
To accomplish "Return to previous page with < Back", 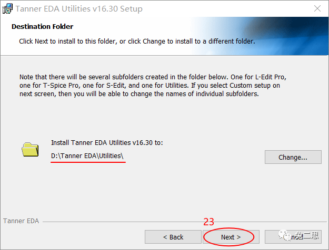I will (x=173, y=237).
